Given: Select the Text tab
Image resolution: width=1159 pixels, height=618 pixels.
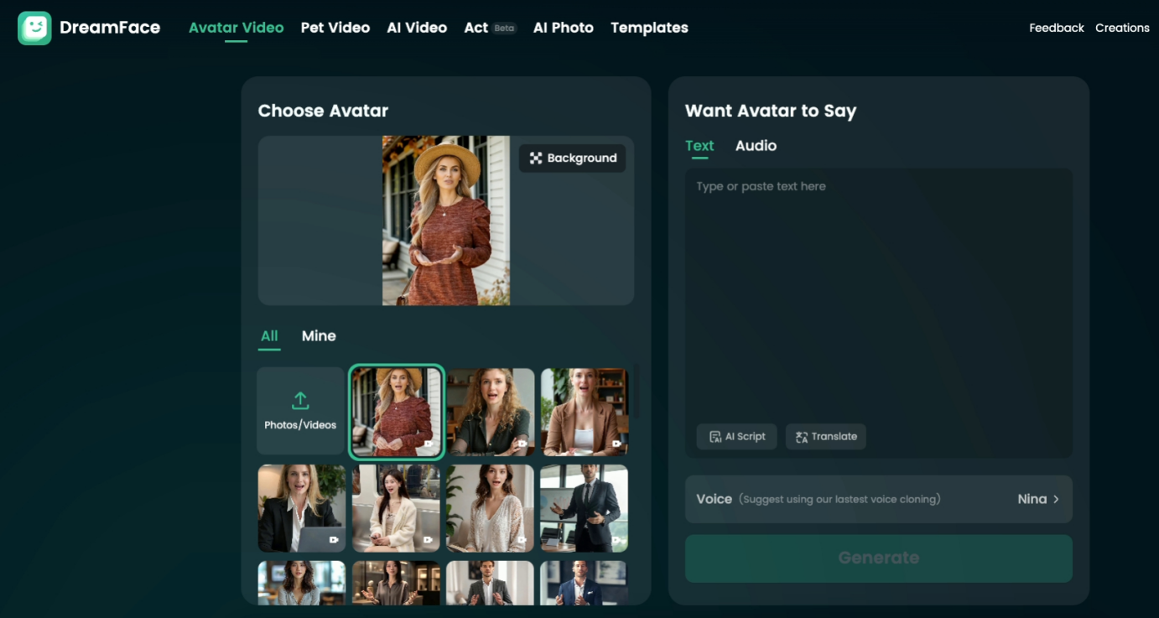Looking at the screenshot, I should 699,146.
